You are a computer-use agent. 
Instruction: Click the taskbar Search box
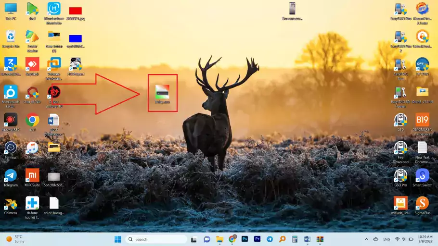pyautogui.click(x=156, y=239)
